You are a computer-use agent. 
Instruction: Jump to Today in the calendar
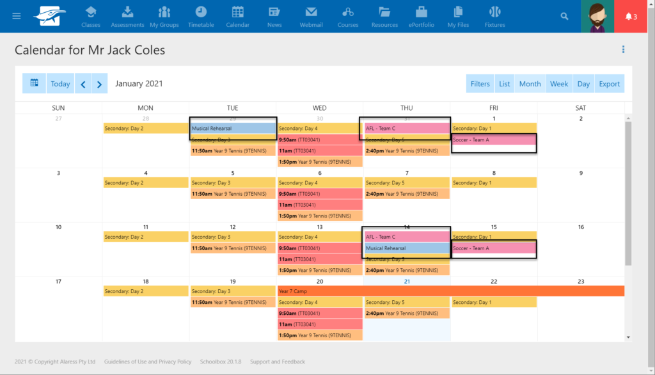tap(60, 83)
